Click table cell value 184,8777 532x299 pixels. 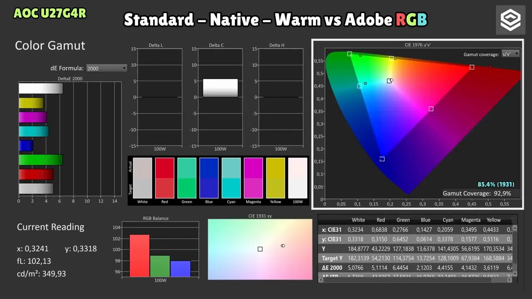(357, 249)
